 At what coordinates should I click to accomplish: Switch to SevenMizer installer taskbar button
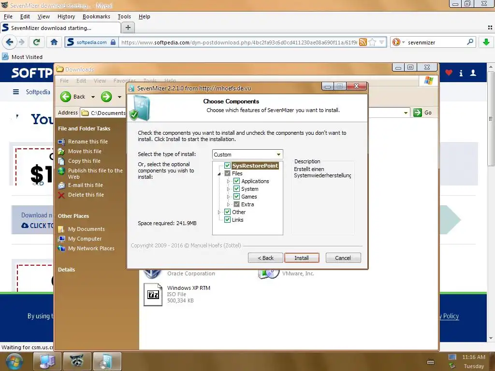(107, 361)
